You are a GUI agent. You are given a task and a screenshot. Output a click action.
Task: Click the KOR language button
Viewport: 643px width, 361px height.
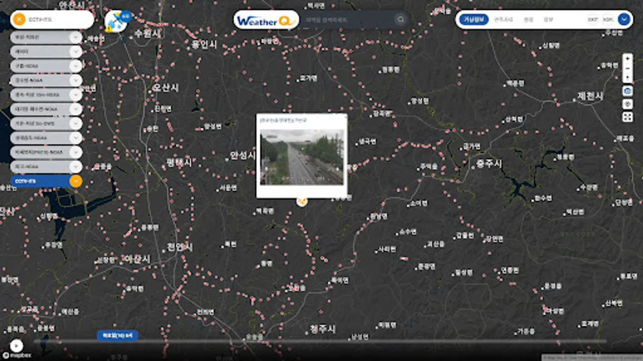[x=608, y=19]
